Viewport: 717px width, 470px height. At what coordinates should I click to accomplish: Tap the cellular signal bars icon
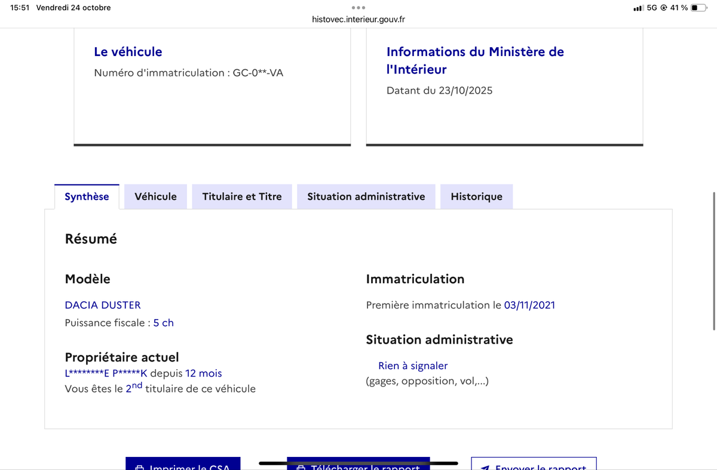(638, 8)
